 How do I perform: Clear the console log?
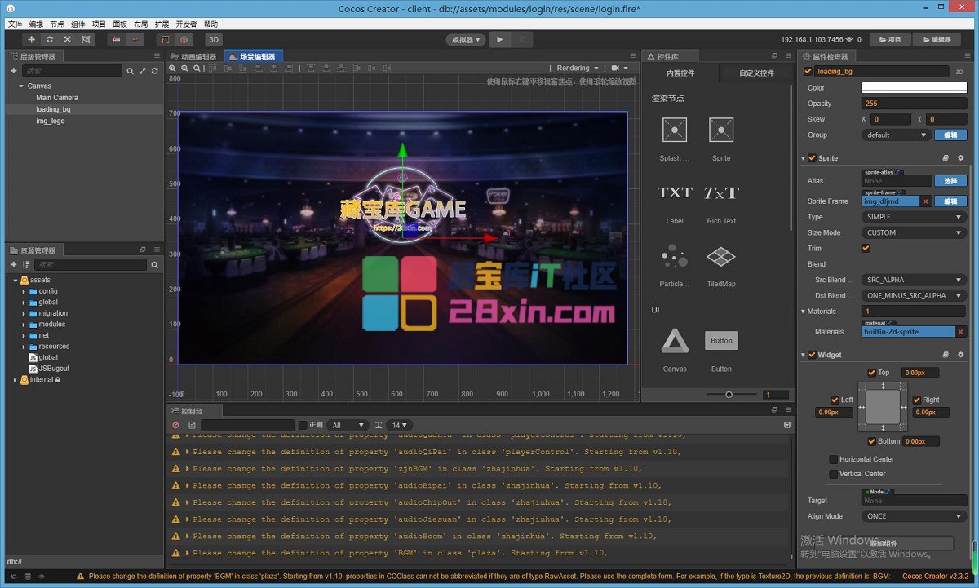click(175, 425)
